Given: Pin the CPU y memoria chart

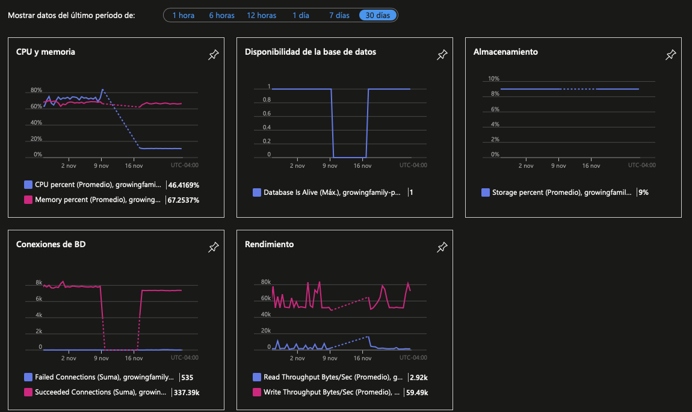Looking at the screenshot, I should (x=213, y=55).
